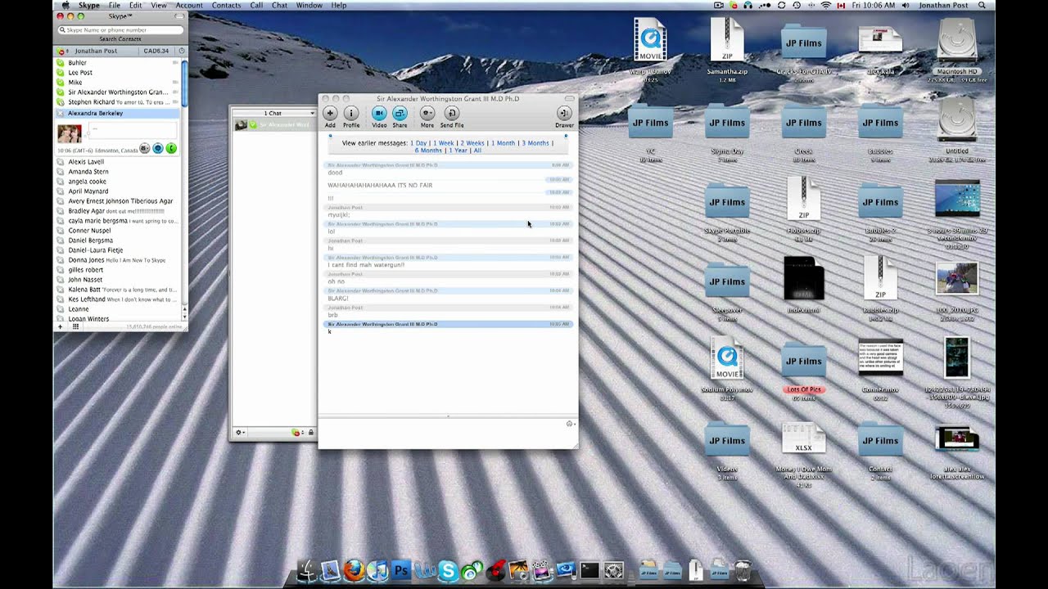Viewport: 1048px width, 589px height.
Task: Open the Call menu
Action: pyautogui.click(x=256, y=5)
